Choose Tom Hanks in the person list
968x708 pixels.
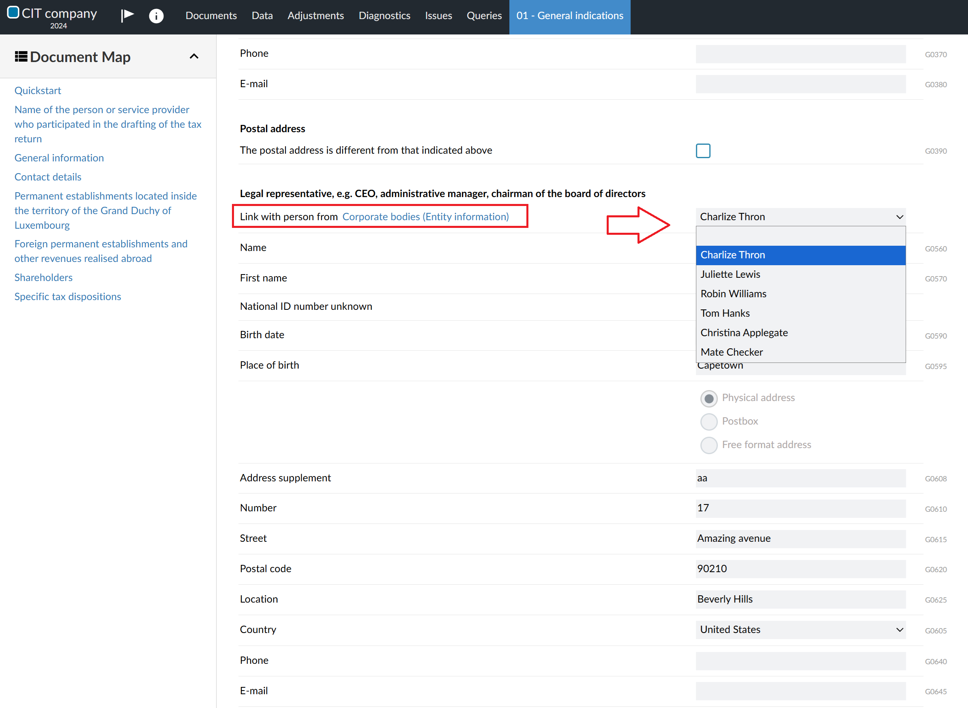tap(725, 313)
